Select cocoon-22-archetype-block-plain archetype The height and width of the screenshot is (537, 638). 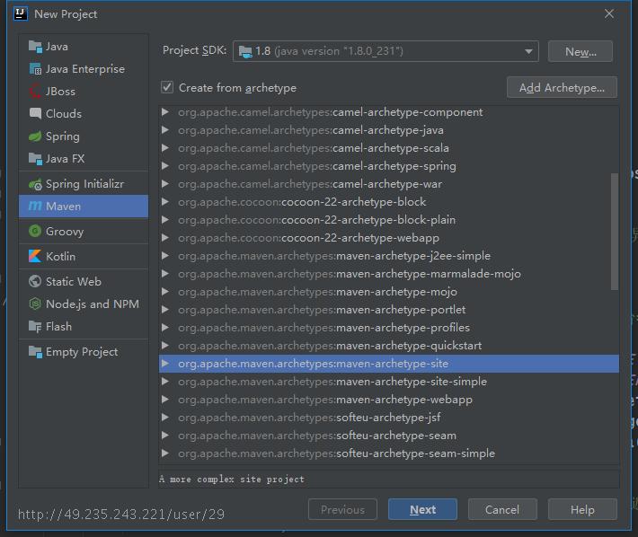coord(389,220)
